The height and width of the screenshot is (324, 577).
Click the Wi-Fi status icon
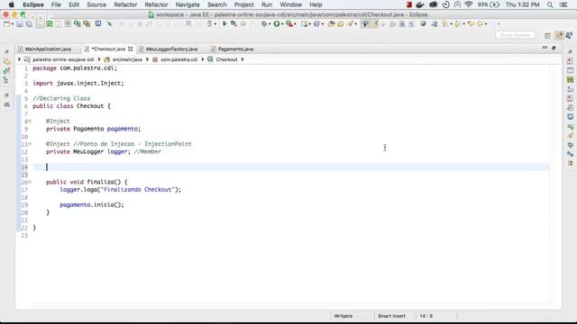[469, 4]
